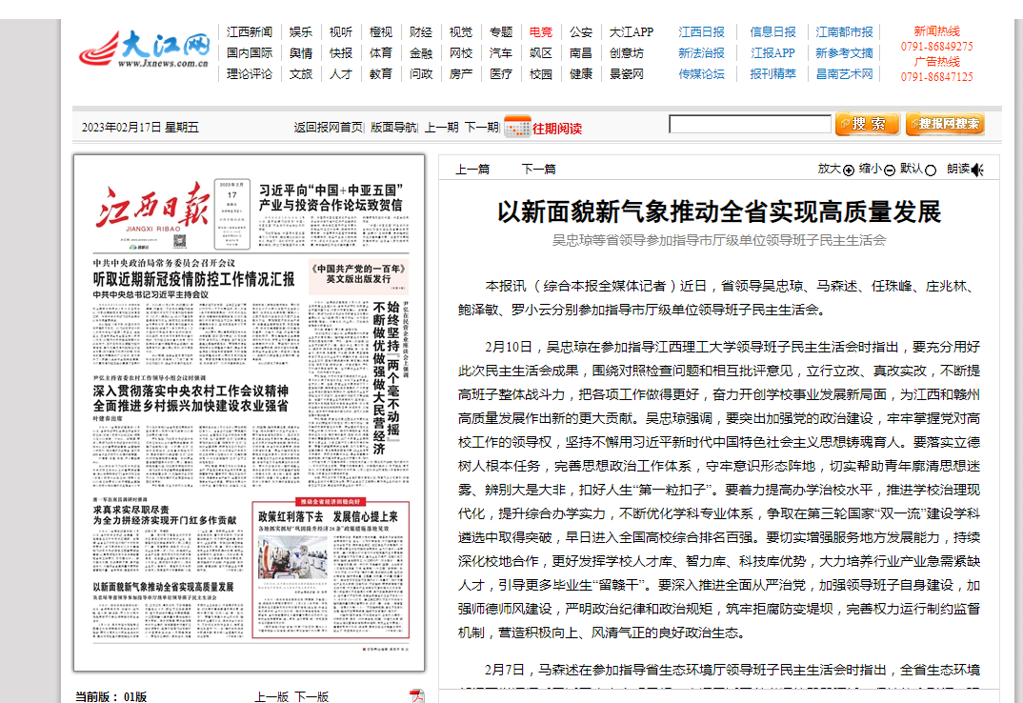Image resolution: width=1023 pixels, height=703 pixels.
Task: Open the 房产 nav item
Action: [x=461, y=73]
